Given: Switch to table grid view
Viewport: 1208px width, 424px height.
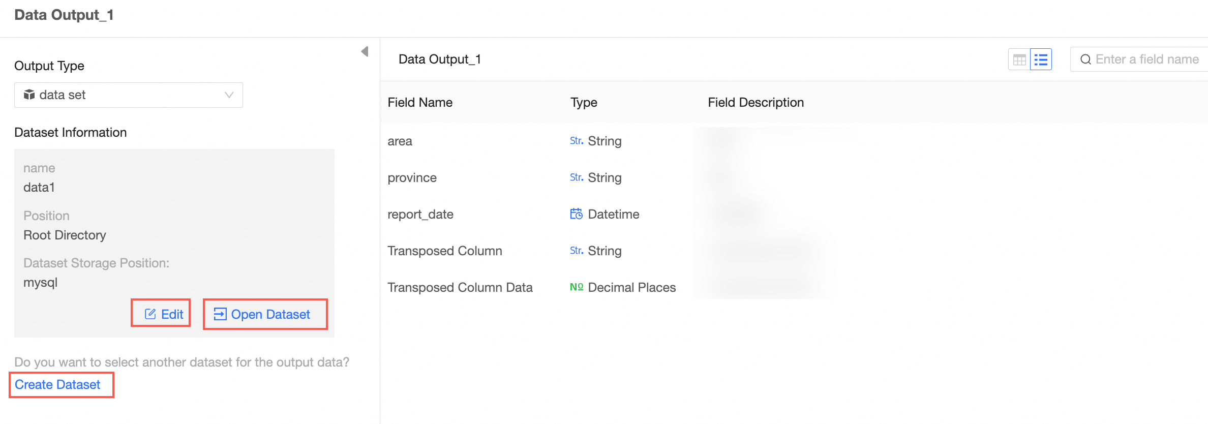Looking at the screenshot, I should click(1019, 59).
